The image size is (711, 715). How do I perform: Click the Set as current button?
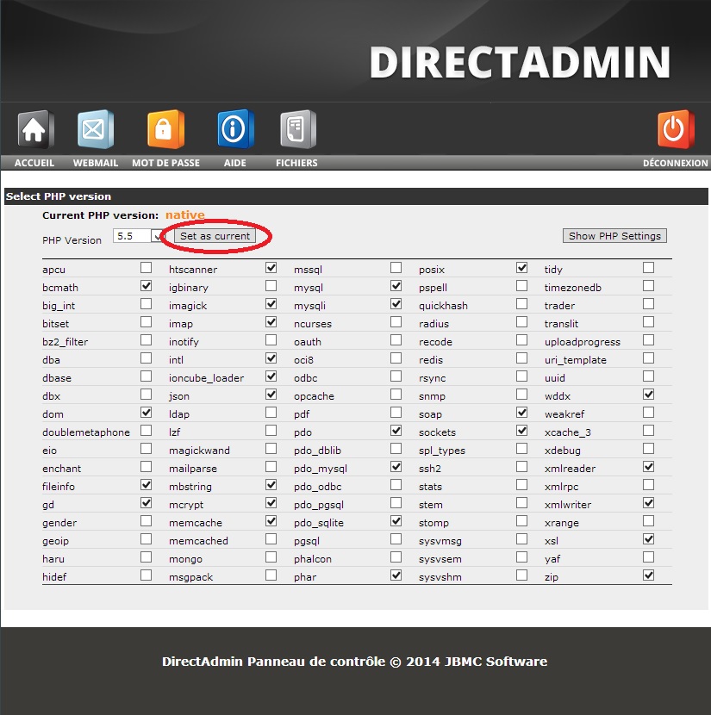215,236
